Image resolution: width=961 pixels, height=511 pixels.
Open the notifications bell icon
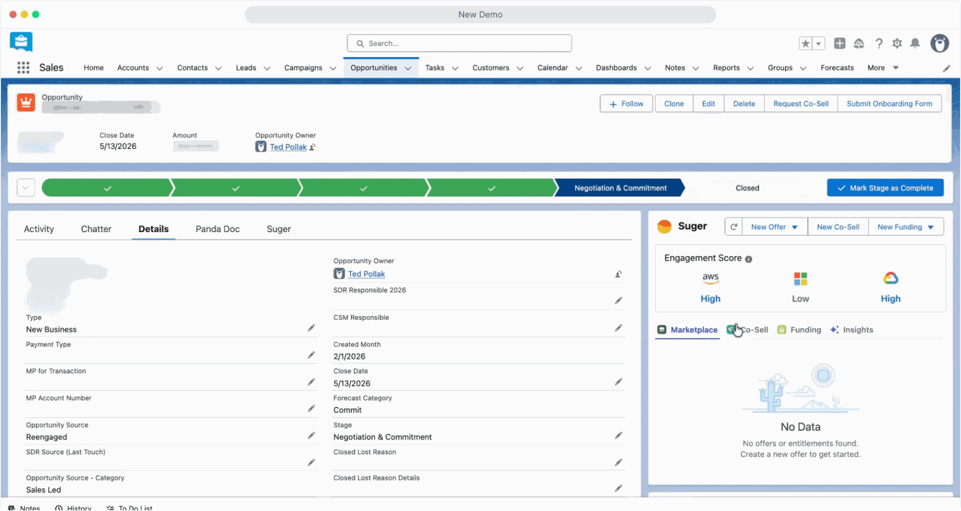tap(915, 44)
